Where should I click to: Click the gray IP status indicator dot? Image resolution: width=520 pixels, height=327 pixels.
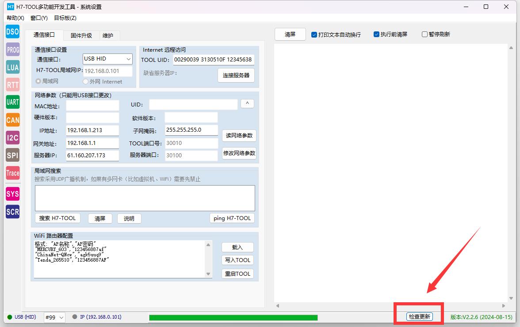click(x=75, y=317)
